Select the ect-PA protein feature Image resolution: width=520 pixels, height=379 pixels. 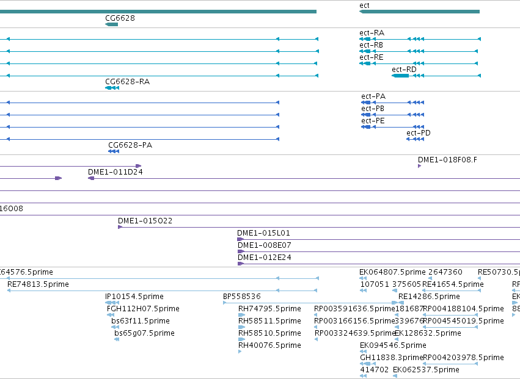[x=393, y=103]
